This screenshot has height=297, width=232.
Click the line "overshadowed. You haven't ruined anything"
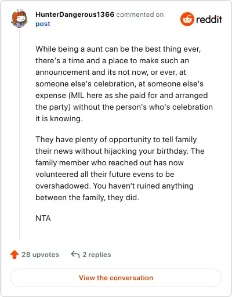pos(114,186)
